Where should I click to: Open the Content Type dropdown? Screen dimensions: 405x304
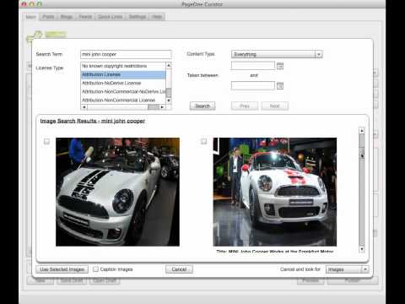pos(277,54)
